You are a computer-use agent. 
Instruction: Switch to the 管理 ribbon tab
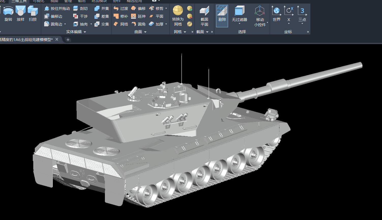click(68, 1)
